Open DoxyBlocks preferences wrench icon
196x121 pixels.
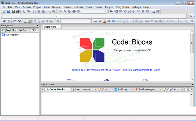[x=36, y=21]
